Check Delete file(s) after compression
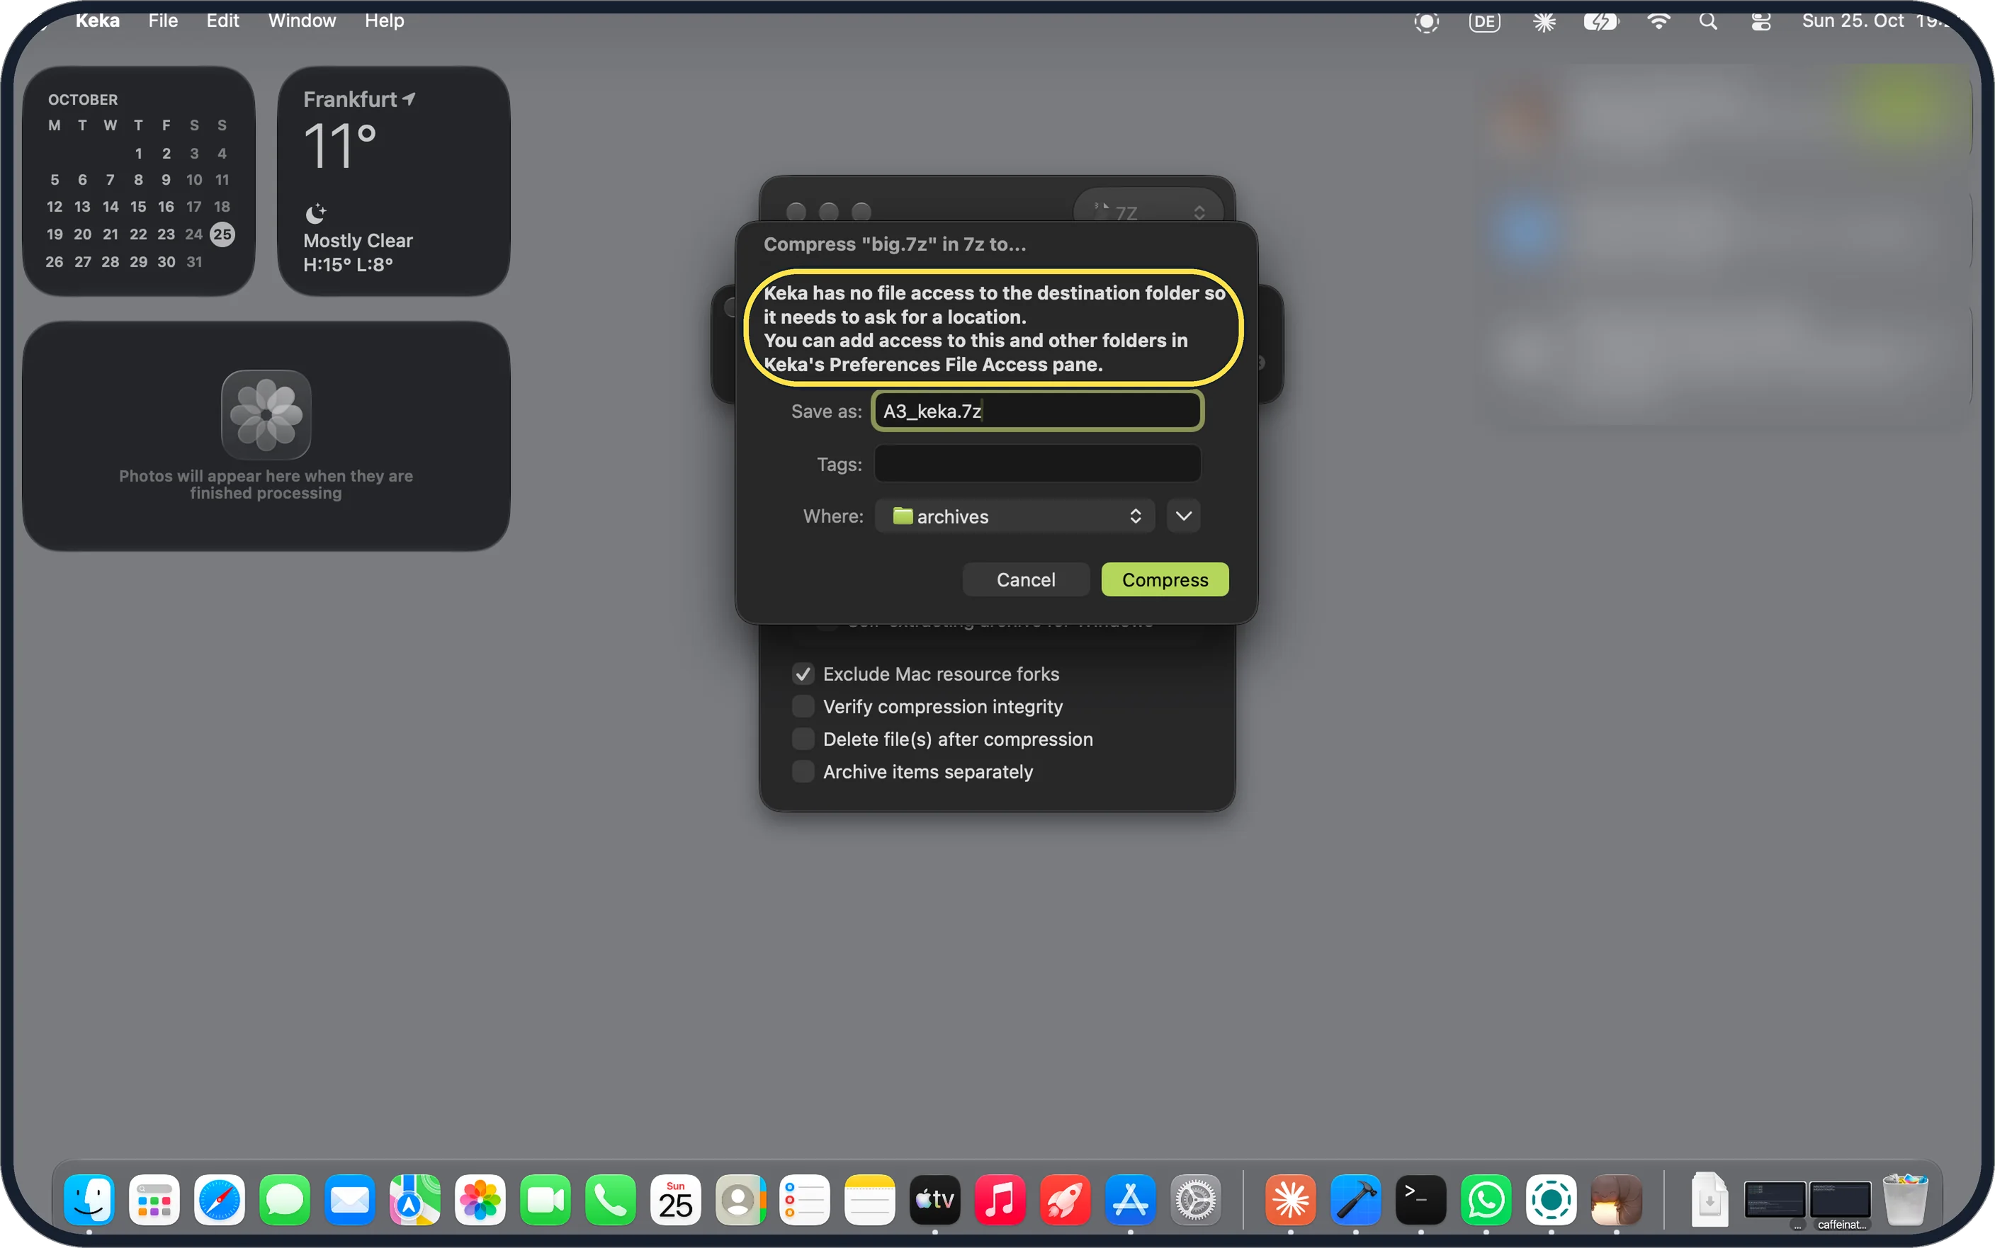1995x1248 pixels. coord(803,739)
